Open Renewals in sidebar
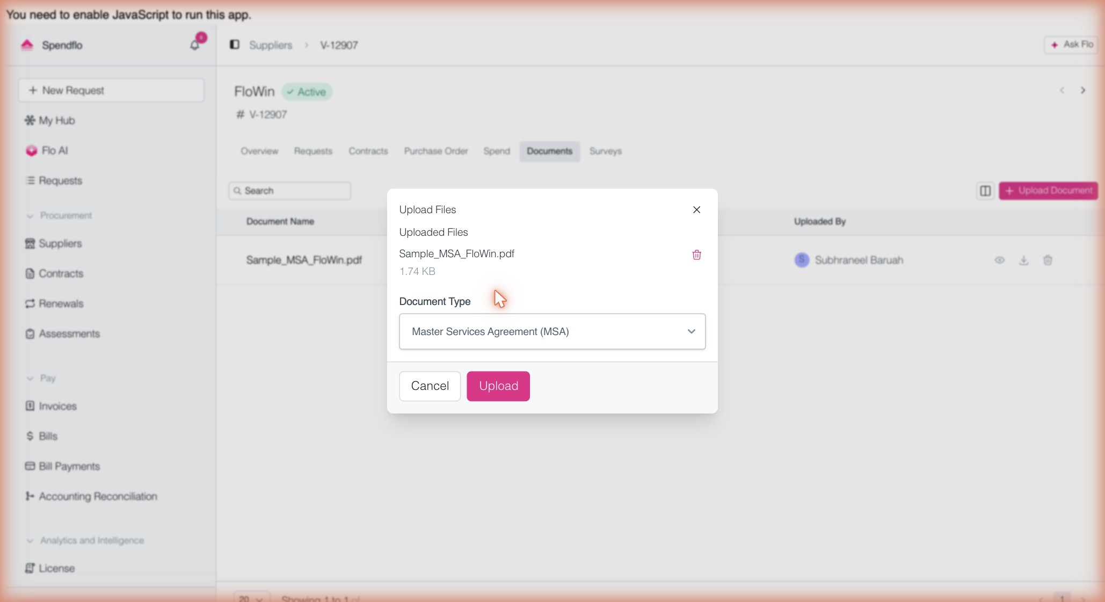This screenshot has height=602, width=1105. [54, 303]
